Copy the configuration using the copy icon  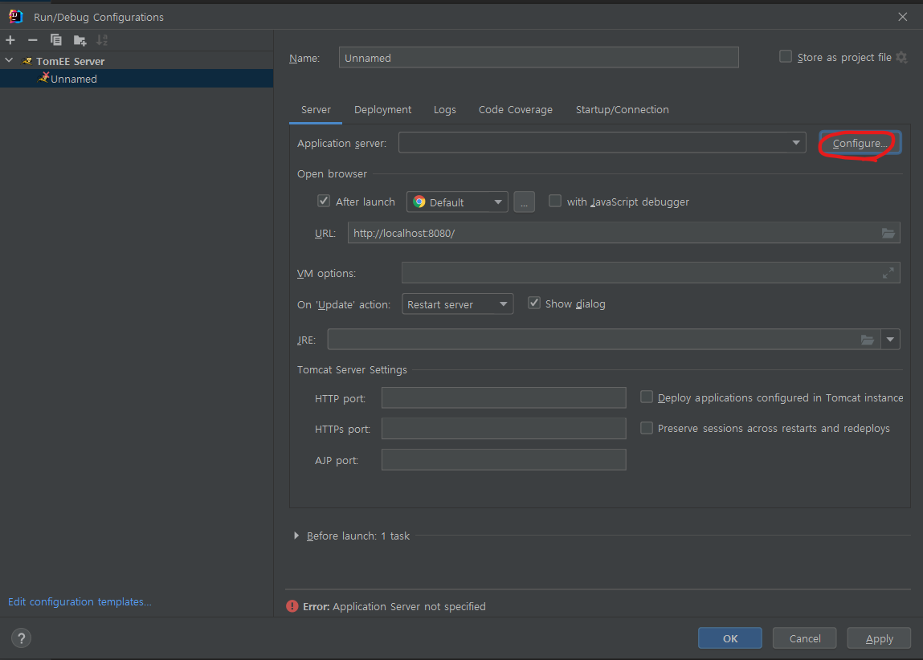pyautogui.click(x=56, y=40)
